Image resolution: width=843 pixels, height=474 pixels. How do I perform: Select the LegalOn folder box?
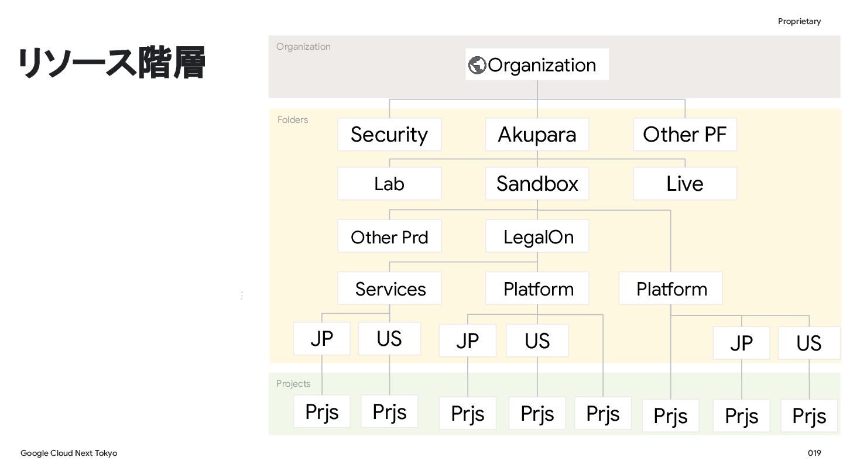(x=537, y=236)
